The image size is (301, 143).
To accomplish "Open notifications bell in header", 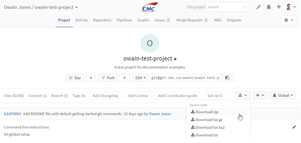I will (x=269, y=7).
